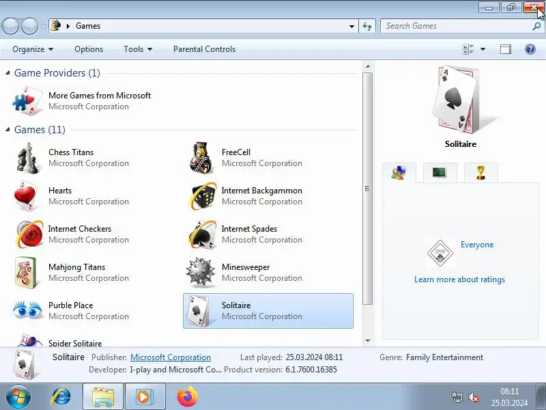Open the Chess Titans game icon
The image size is (546, 410).
click(27, 158)
